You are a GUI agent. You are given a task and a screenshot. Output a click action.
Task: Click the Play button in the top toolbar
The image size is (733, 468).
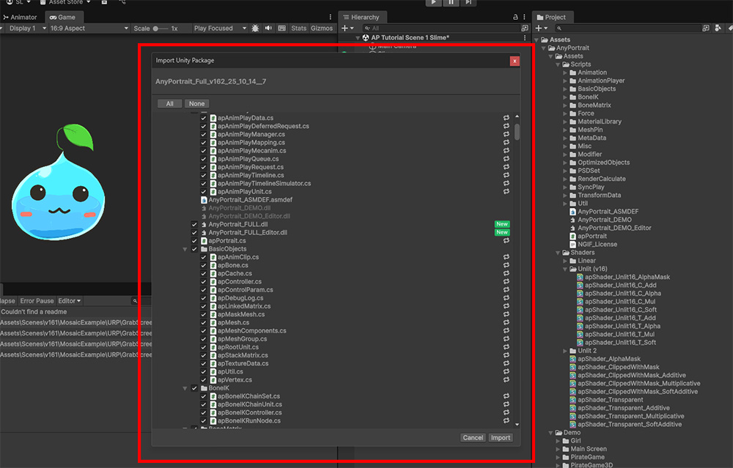[x=433, y=3]
